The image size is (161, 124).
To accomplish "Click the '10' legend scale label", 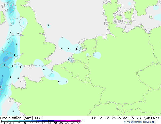I will [x=32, y=123].
